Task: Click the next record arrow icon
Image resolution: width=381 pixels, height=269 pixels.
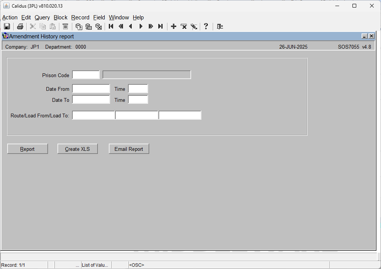Action: pyautogui.click(x=141, y=26)
